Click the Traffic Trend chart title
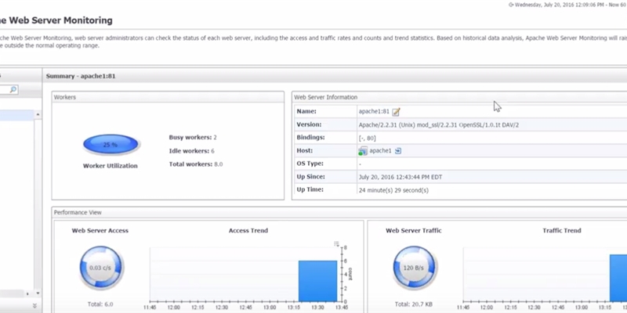Screen dimensions: 627x313 tap(562, 230)
